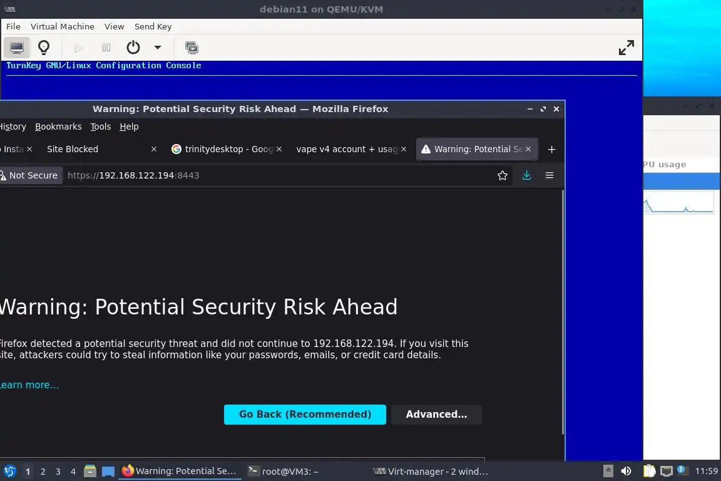Open the file manager taskbar launcher
The height and width of the screenshot is (481, 721).
click(90, 472)
